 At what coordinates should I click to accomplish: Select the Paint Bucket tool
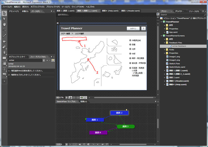pyautogui.click(x=4, y=41)
